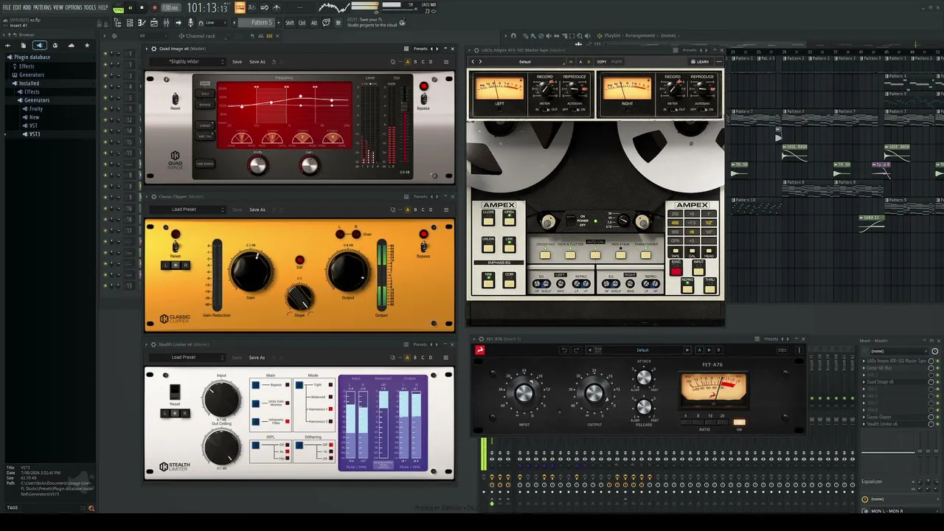The height and width of the screenshot is (531, 944).
Task: Click the three-dot menu icon in FET-A76
Action: click(x=799, y=350)
